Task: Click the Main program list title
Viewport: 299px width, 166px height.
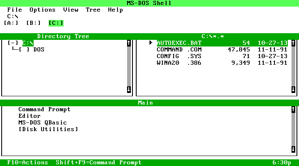Action: [x=145, y=103]
